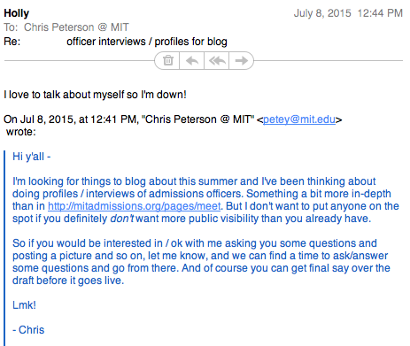Viewport: 410px width, 346px height.
Task: Reply to Holly using the single-arrow icon
Action: 192,61
